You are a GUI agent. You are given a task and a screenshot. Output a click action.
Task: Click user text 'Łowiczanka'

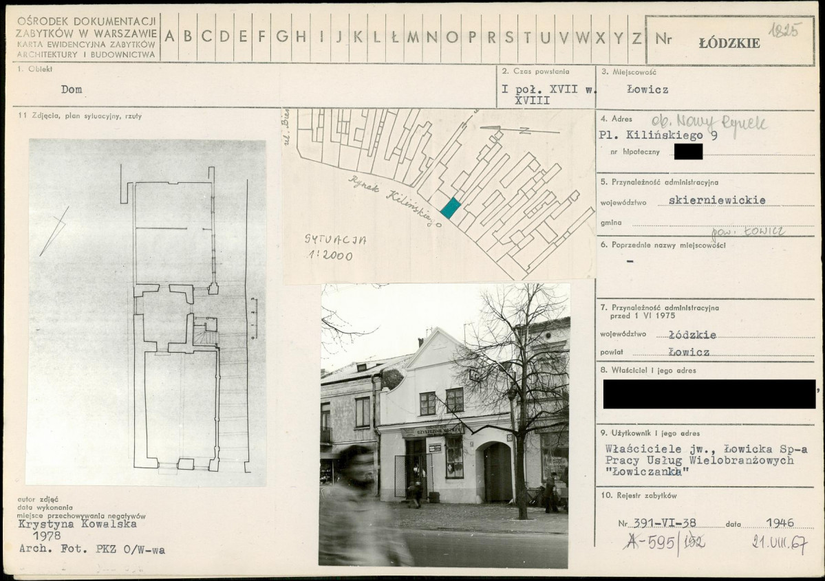[647, 472]
